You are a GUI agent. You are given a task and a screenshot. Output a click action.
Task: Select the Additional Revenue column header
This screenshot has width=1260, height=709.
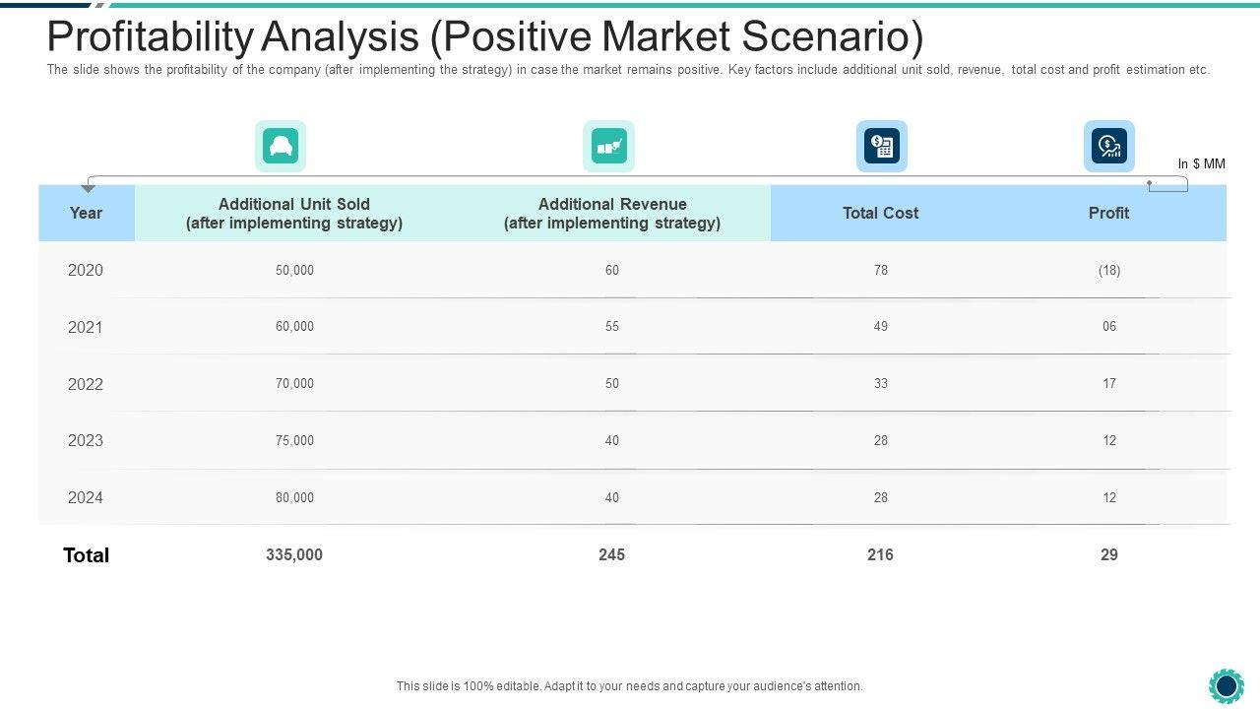(612, 213)
